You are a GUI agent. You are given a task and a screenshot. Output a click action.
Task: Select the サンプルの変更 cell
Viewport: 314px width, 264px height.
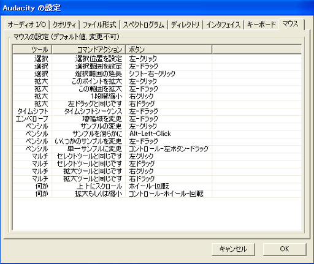coord(88,126)
